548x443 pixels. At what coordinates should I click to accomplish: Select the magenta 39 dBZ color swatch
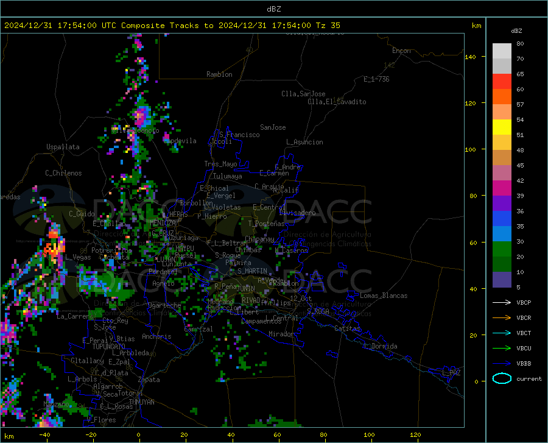tap(502, 188)
